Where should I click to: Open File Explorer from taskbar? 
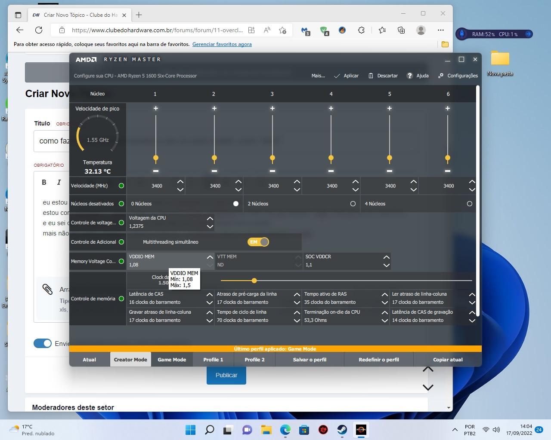(x=266, y=430)
